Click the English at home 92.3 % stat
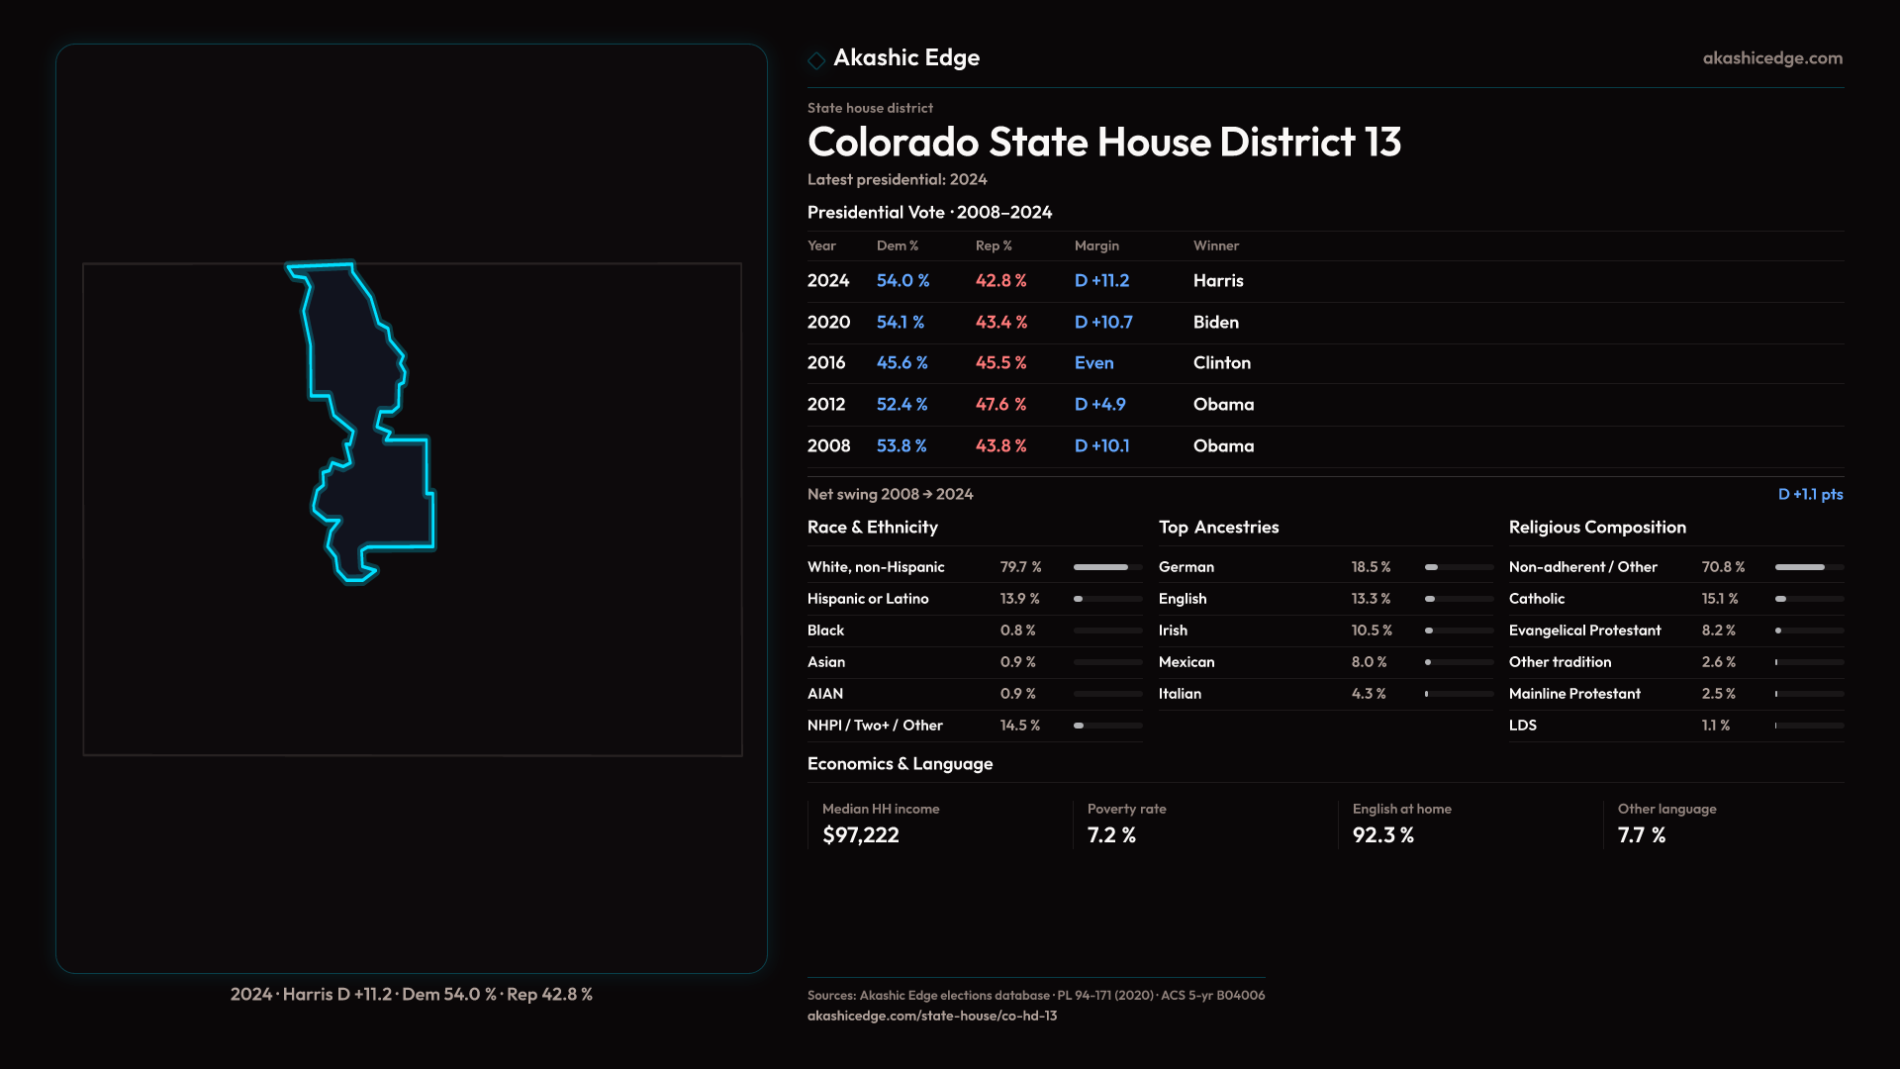The image size is (1900, 1069). pos(1382,835)
